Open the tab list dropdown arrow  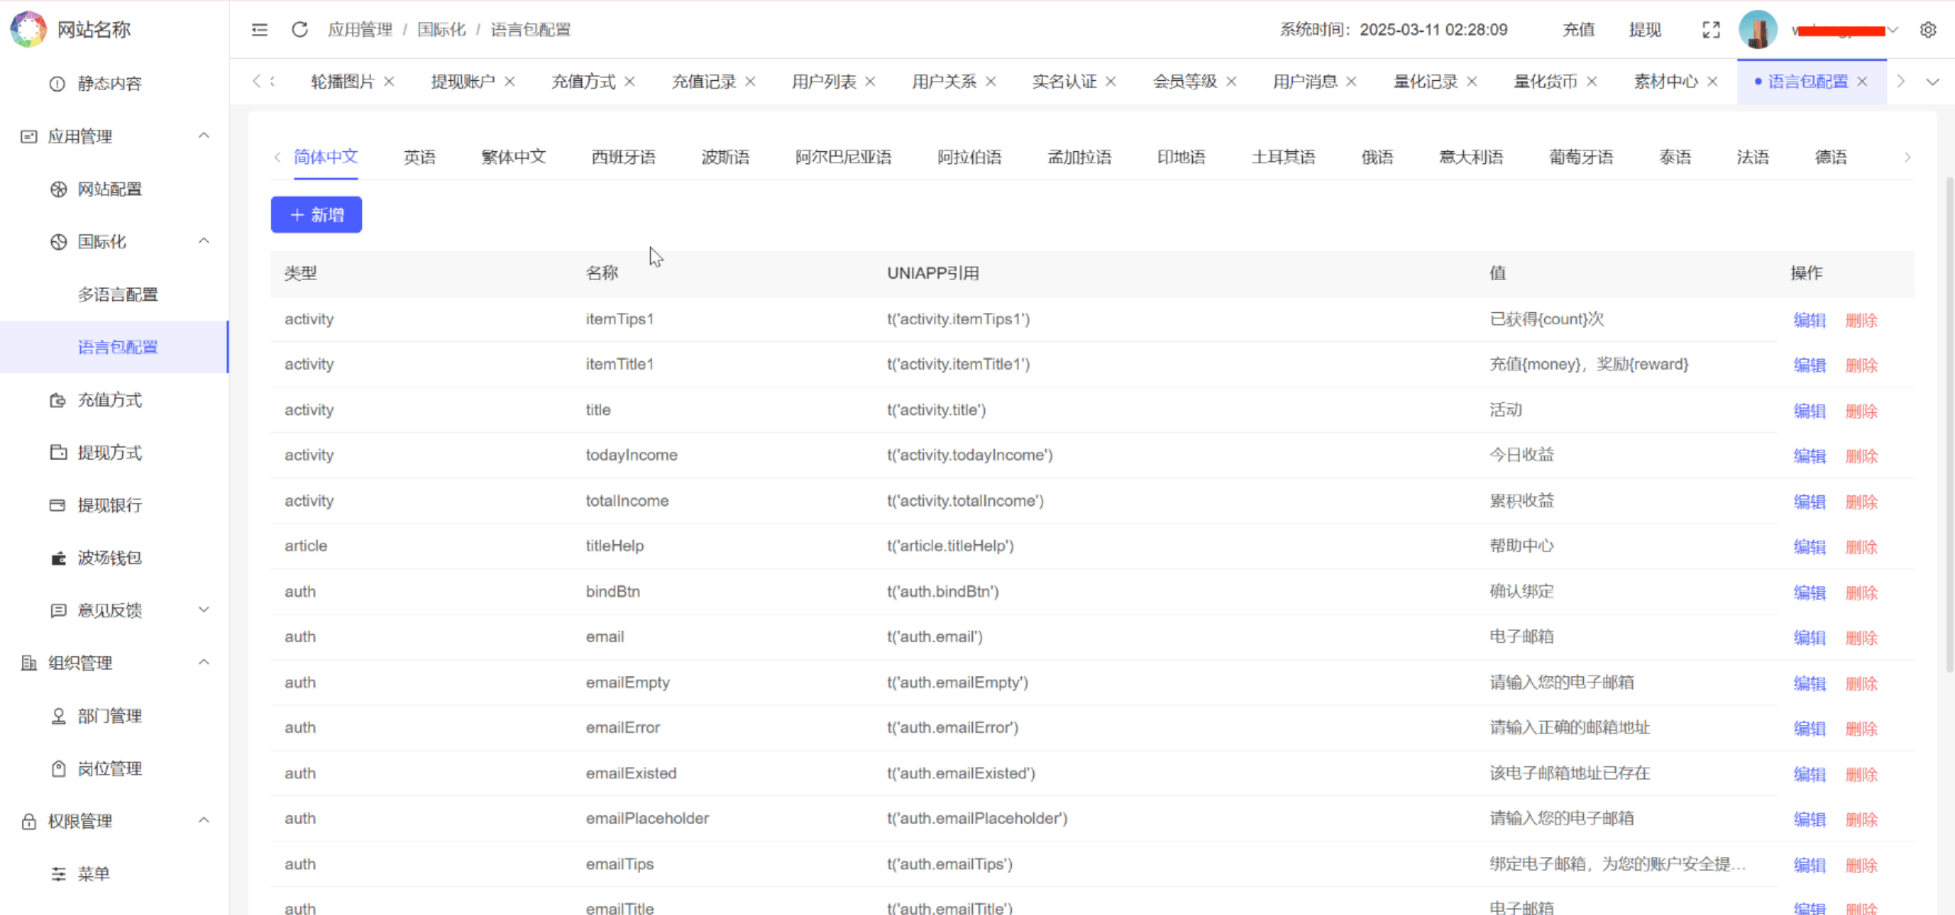tap(1933, 82)
